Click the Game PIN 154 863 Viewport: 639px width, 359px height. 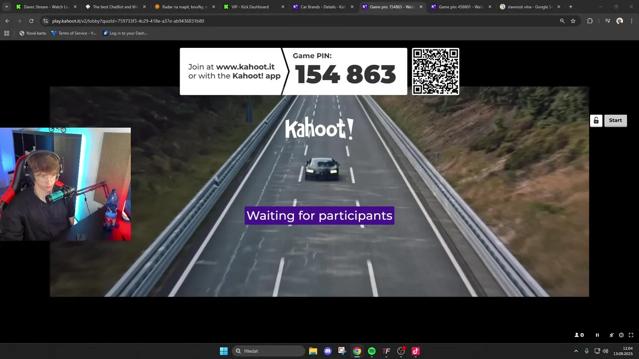pyautogui.click(x=345, y=74)
